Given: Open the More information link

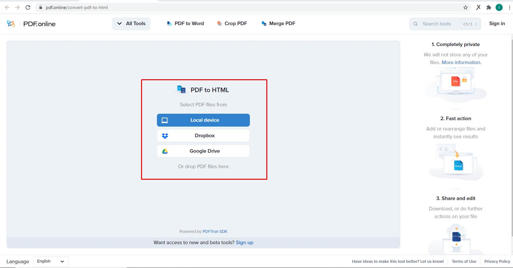Looking at the screenshot, I should [461, 62].
